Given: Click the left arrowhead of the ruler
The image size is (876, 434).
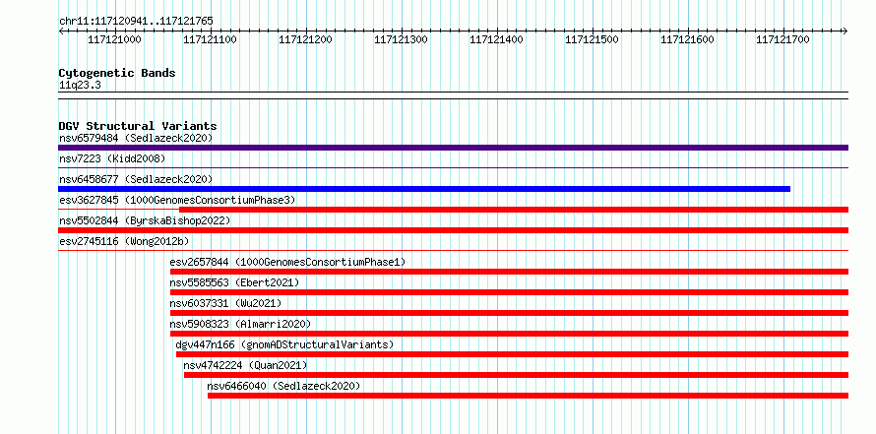Looking at the screenshot, I should coord(61,31).
